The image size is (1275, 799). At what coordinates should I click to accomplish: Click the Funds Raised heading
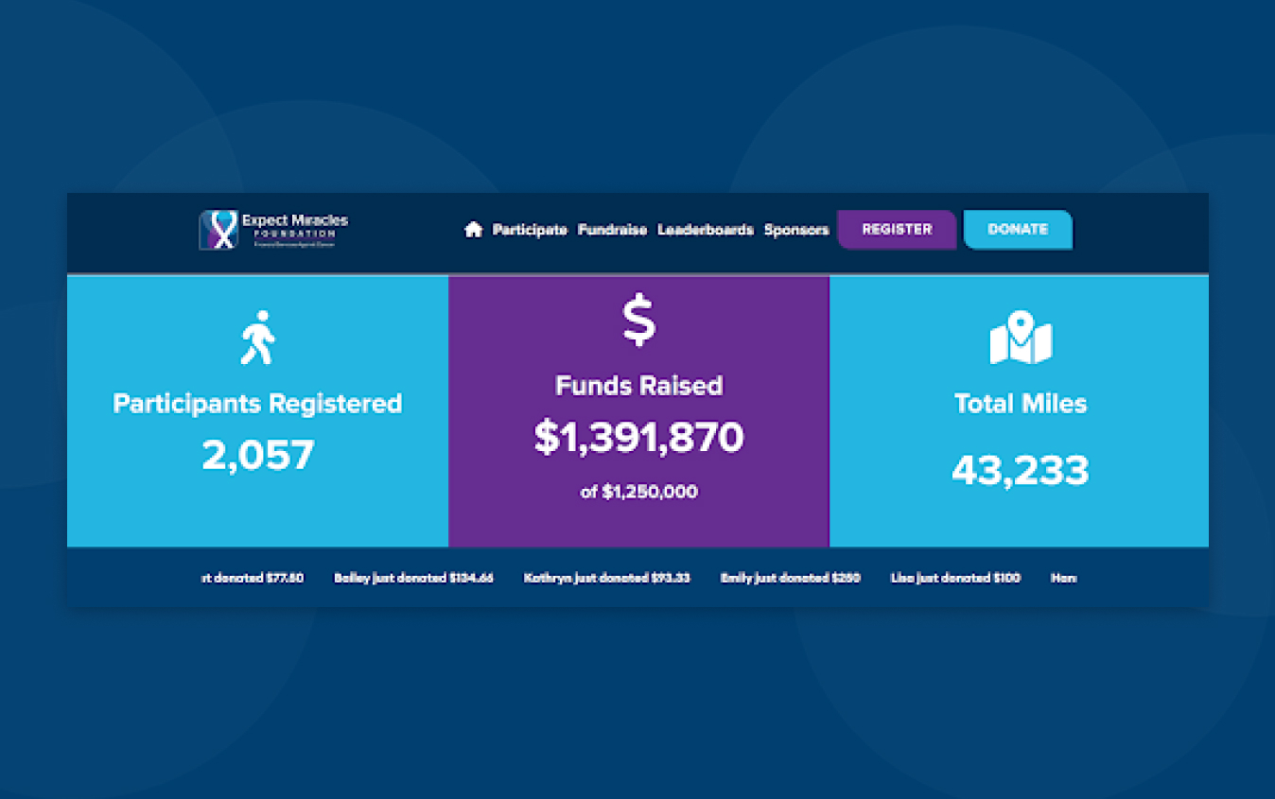[x=638, y=386]
